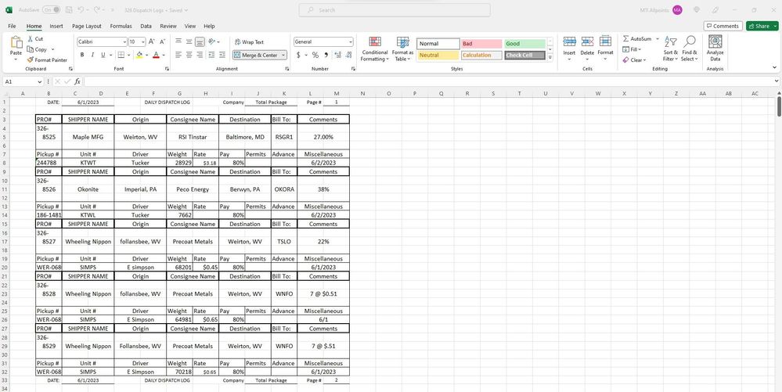This screenshot has width=782, height=392.
Task: Apply Comma Style number format
Action: pos(326,55)
